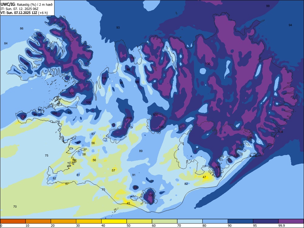Click the 'VT: Sun. 07.12.2025 12Z' valid time

point(19,13)
